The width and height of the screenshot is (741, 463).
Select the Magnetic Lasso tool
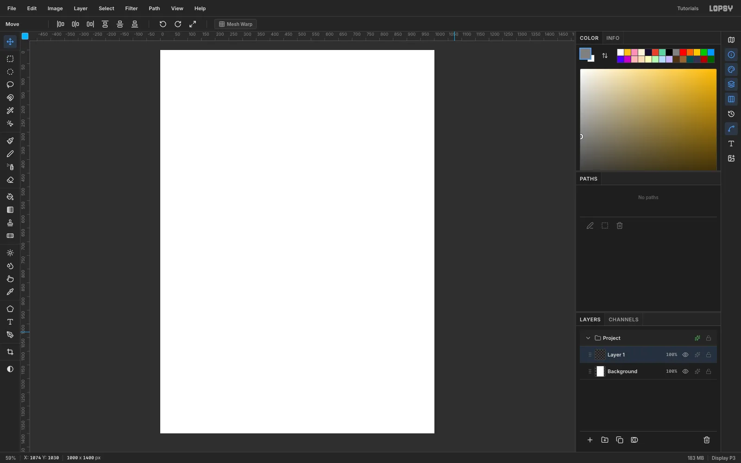tap(10, 98)
